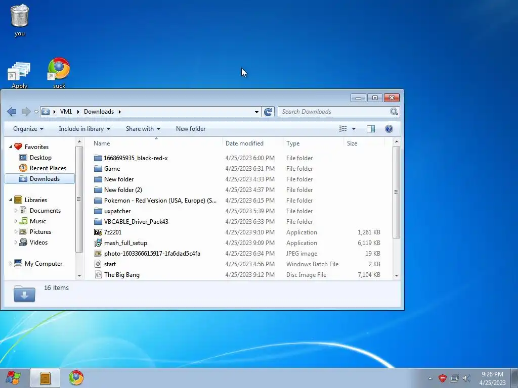This screenshot has width=518, height=388.
Task: Open the Organize menu
Action: point(28,129)
